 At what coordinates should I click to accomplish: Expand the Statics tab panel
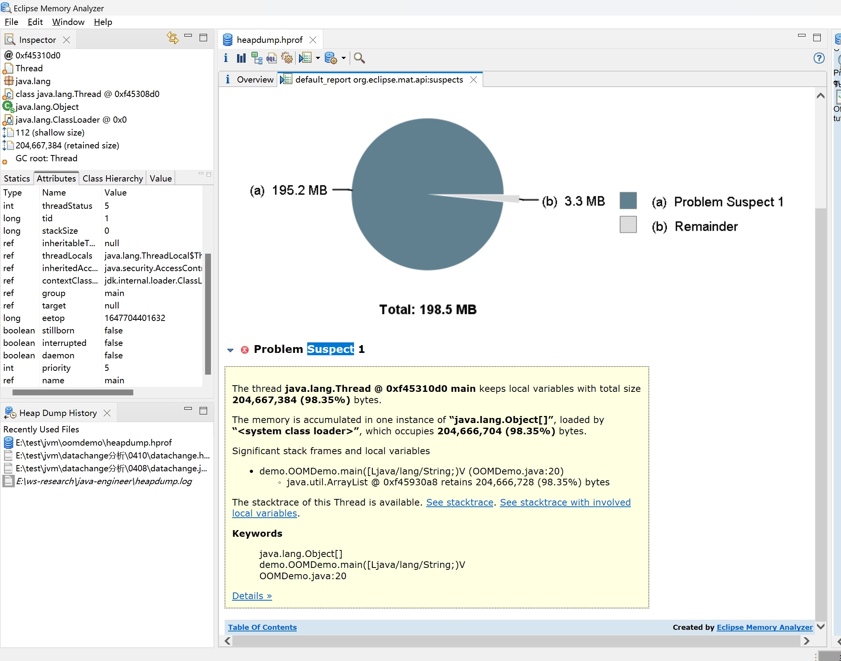tap(17, 178)
